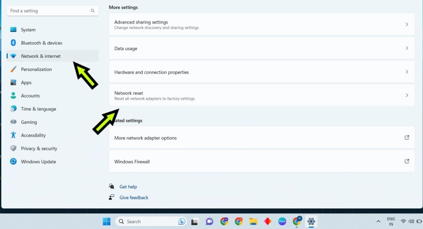423x229 pixels.
Task: Click the Give feedback link
Action: [x=134, y=198]
